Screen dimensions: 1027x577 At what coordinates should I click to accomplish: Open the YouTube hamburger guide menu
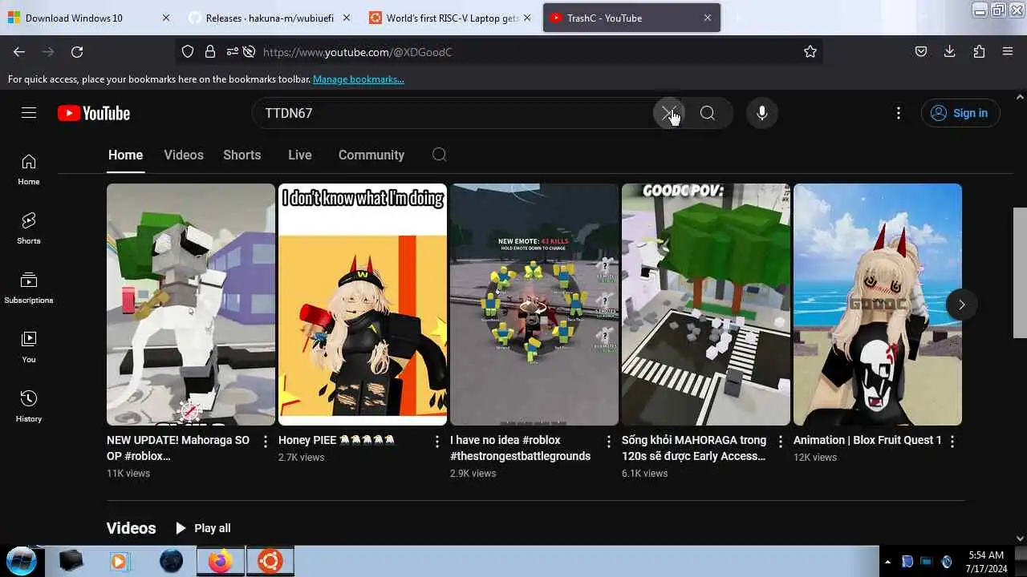click(x=29, y=113)
